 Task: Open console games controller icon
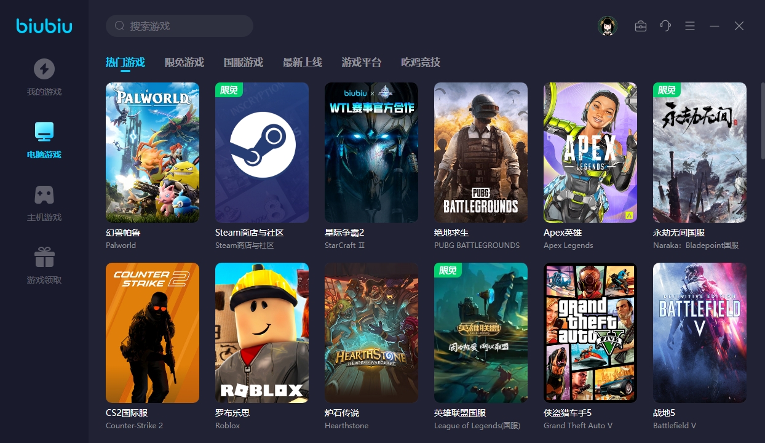pyautogui.click(x=44, y=194)
